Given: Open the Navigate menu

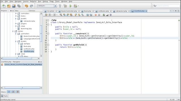Looking at the screenshot, I should pyautogui.click(x=18, y=1).
